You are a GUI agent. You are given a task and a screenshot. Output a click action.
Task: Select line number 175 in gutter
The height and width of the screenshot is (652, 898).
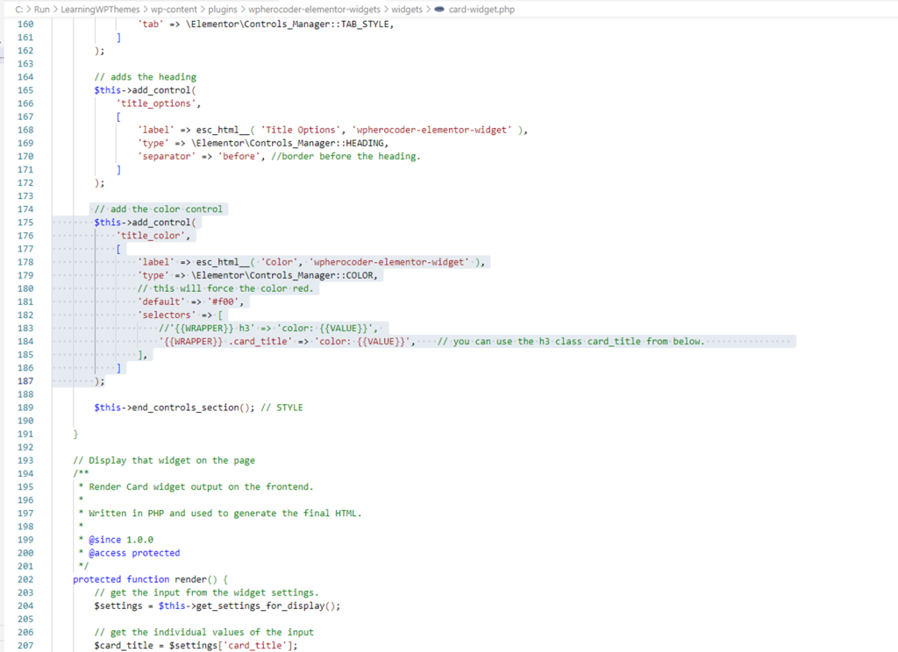(25, 223)
